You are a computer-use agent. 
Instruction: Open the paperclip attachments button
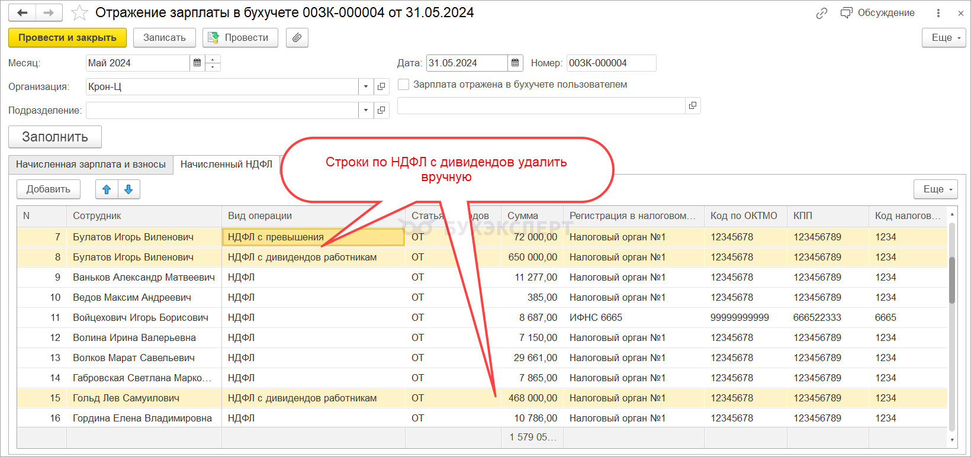(297, 37)
